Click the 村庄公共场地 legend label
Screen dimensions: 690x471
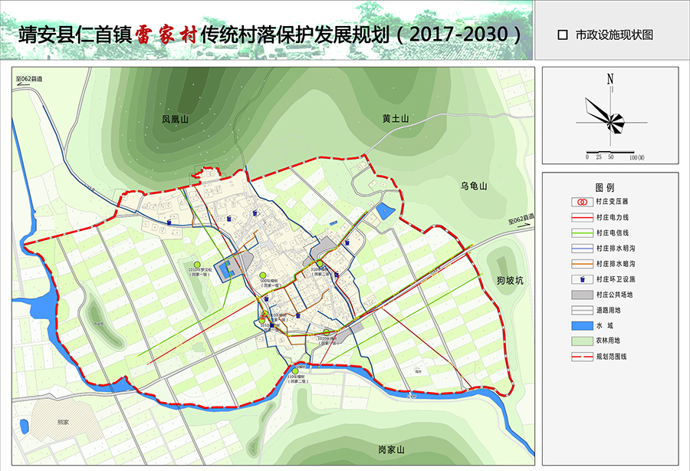[614, 295]
